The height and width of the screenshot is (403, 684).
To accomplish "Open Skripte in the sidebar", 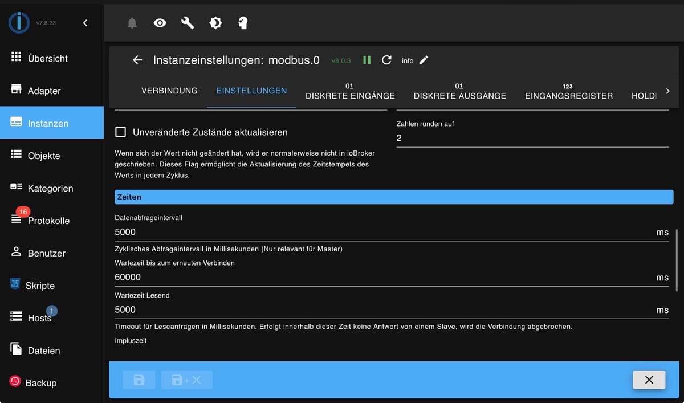I will (52, 286).
